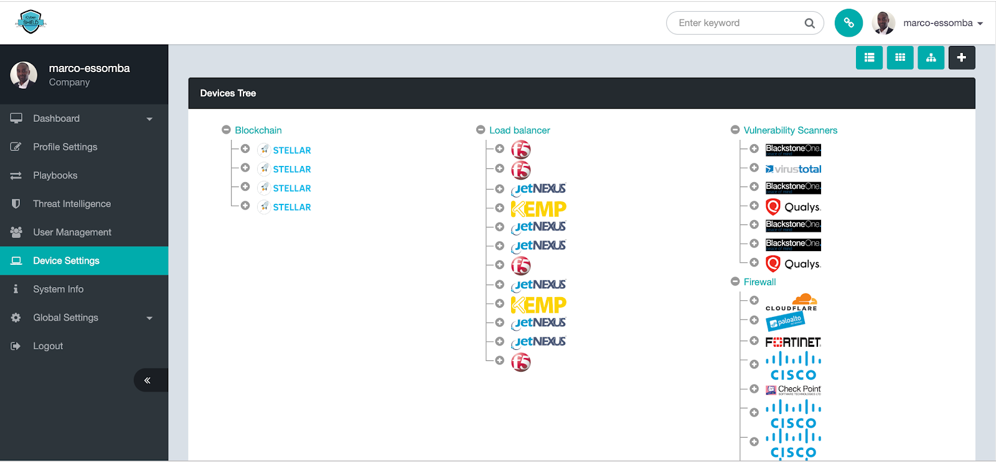The image size is (996, 463).
Task: Select Device Settings in the sidebar
Action: pos(84,261)
